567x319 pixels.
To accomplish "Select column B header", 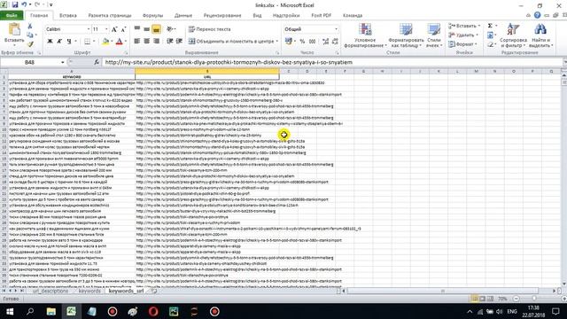I will [207, 71].
